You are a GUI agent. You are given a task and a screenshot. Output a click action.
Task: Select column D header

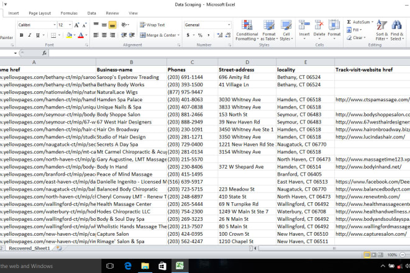click(247, 62)
